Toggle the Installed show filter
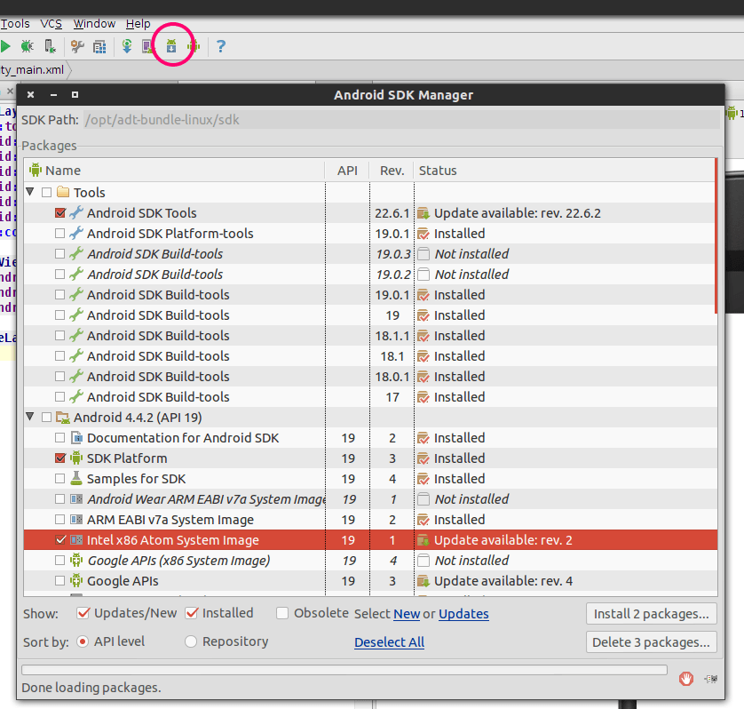 click(192, 613)
